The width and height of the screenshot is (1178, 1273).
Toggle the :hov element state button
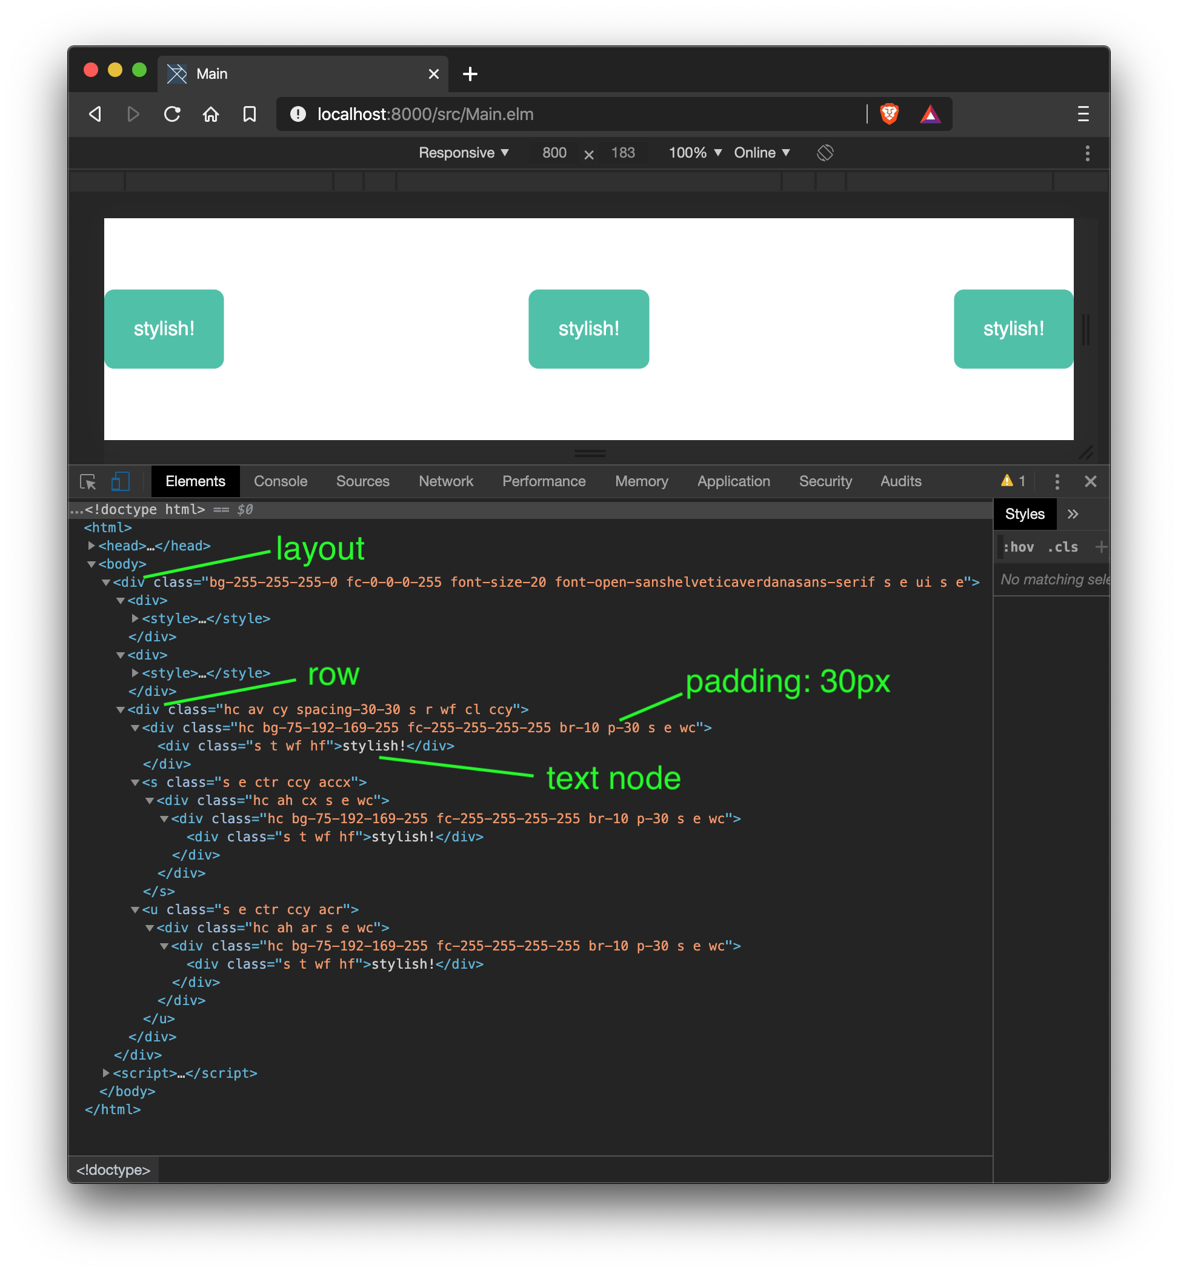click(x=1018, y=547)
